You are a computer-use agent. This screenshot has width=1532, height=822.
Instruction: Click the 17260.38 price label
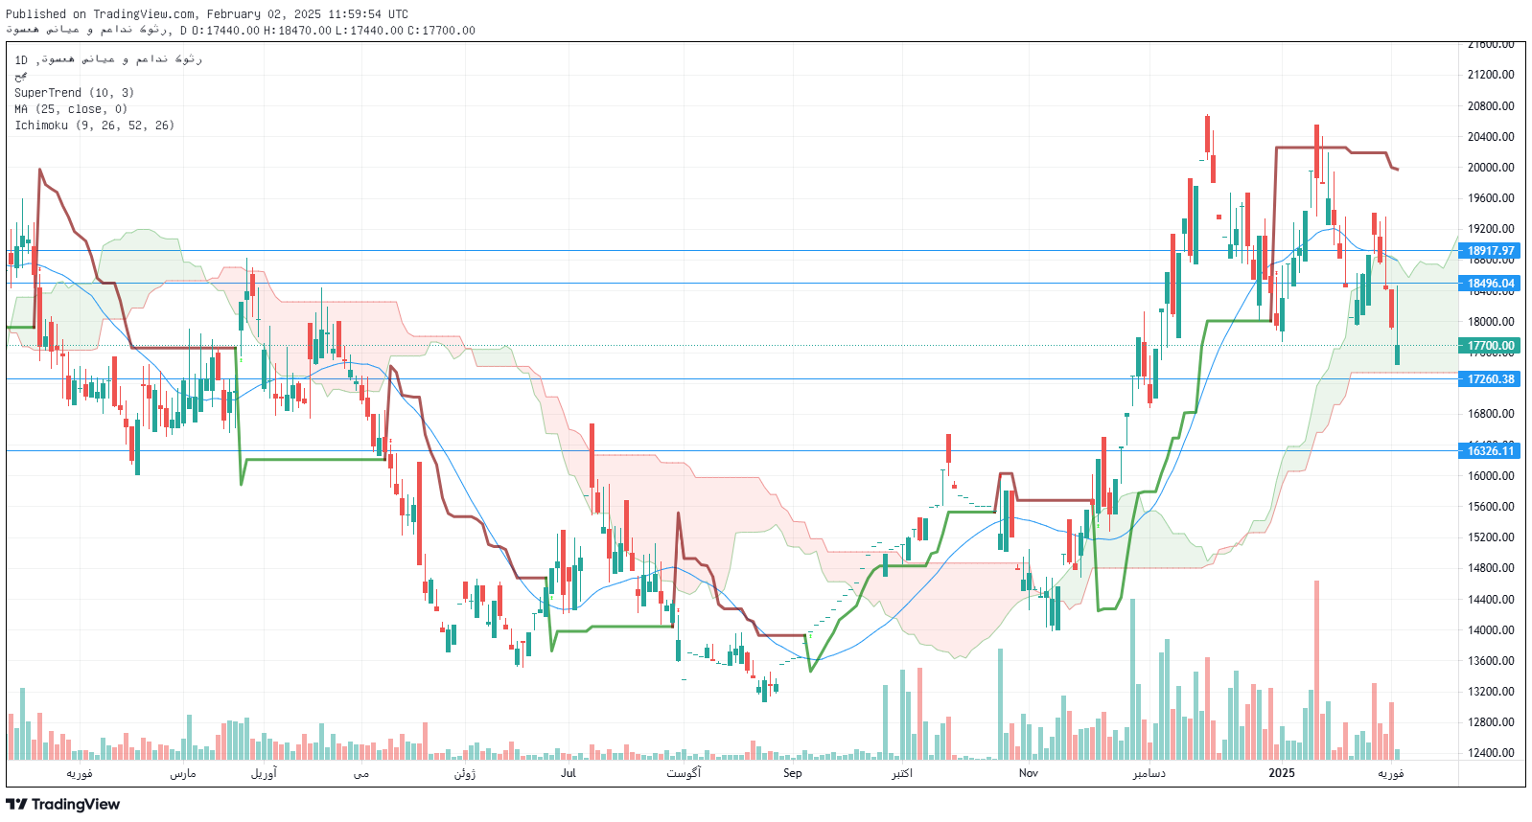(x=1491, y=379)
